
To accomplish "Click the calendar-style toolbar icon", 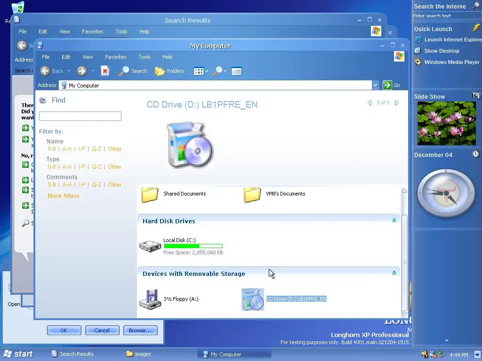I will (x=236, y=71).
